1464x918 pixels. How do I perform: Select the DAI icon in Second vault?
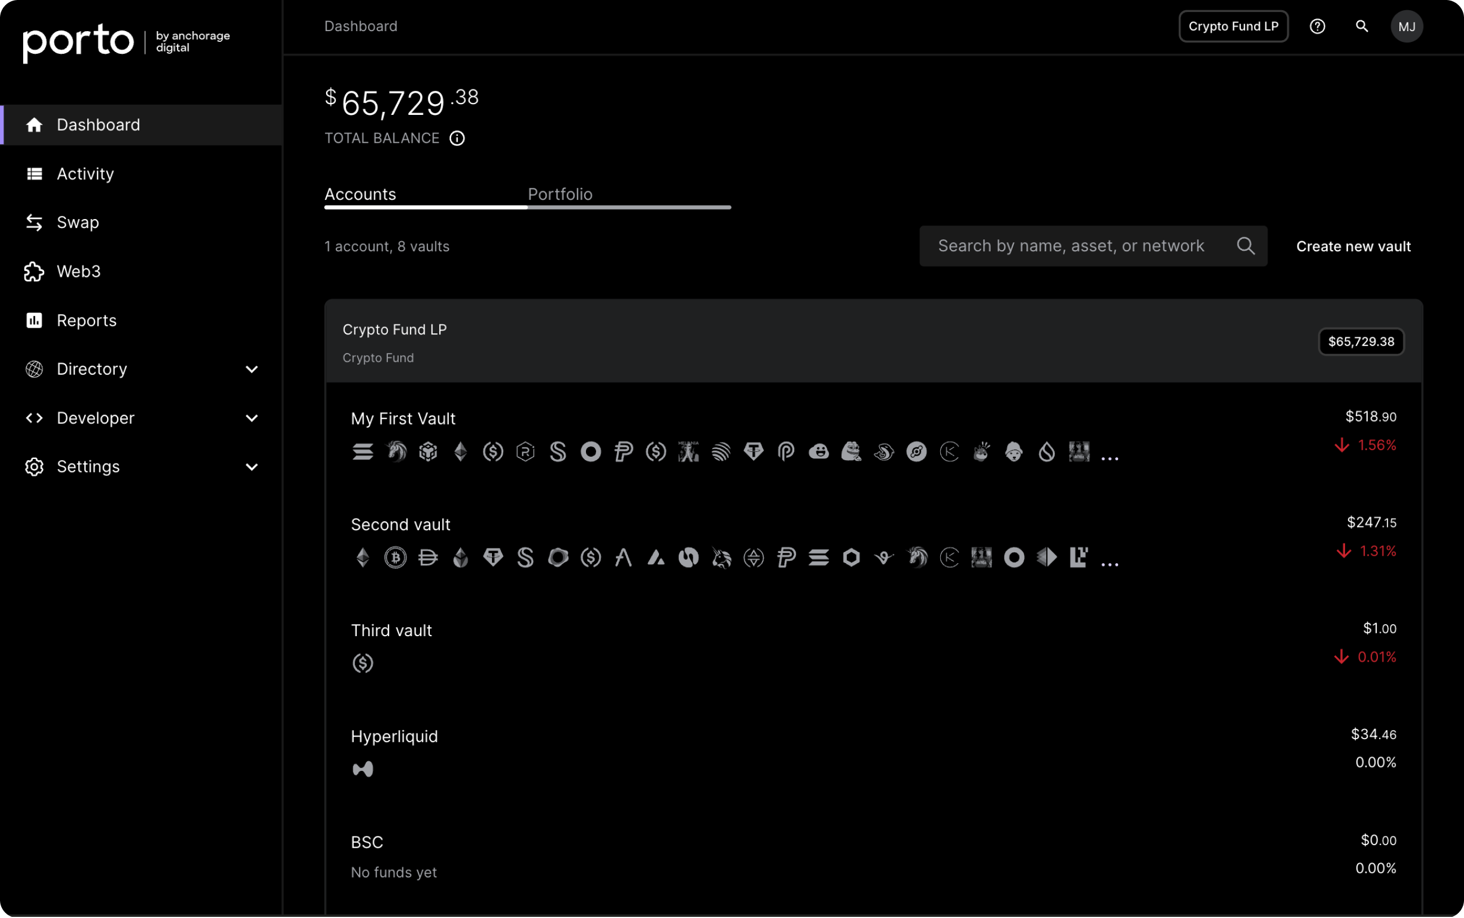pos(428,557)
